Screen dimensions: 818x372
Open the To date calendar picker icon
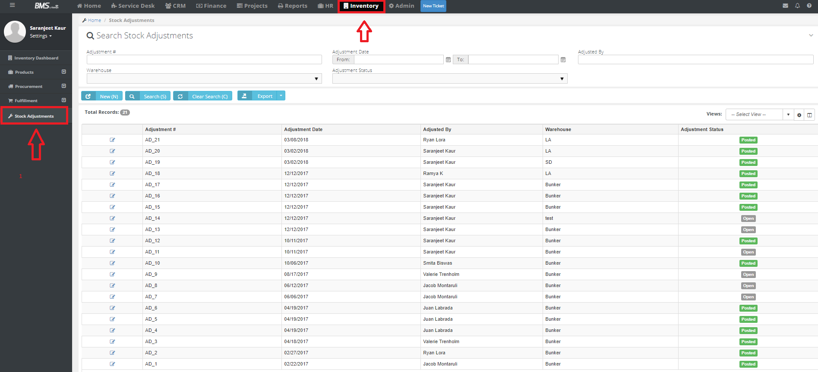point(563,59)
